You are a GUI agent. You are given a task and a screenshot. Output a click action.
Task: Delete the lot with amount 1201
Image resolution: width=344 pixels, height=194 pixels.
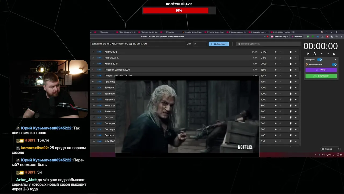pos(291,82)
